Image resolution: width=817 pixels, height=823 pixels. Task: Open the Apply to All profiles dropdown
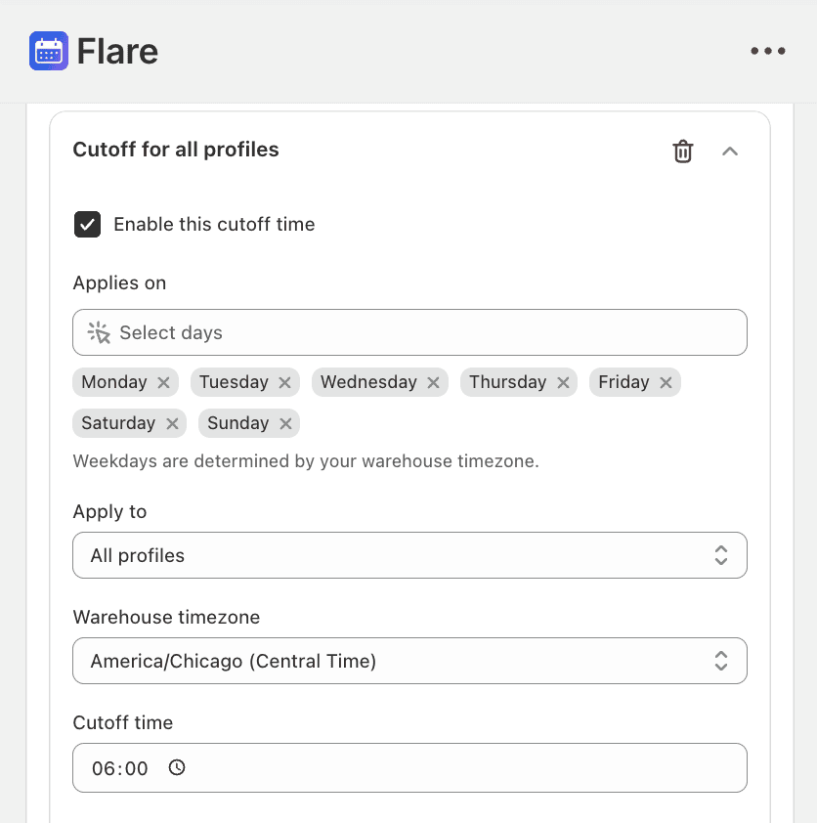tap(409, 555)
